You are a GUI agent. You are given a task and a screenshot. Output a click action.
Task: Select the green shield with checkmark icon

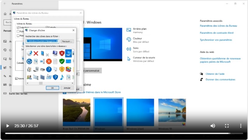(62, 61)
